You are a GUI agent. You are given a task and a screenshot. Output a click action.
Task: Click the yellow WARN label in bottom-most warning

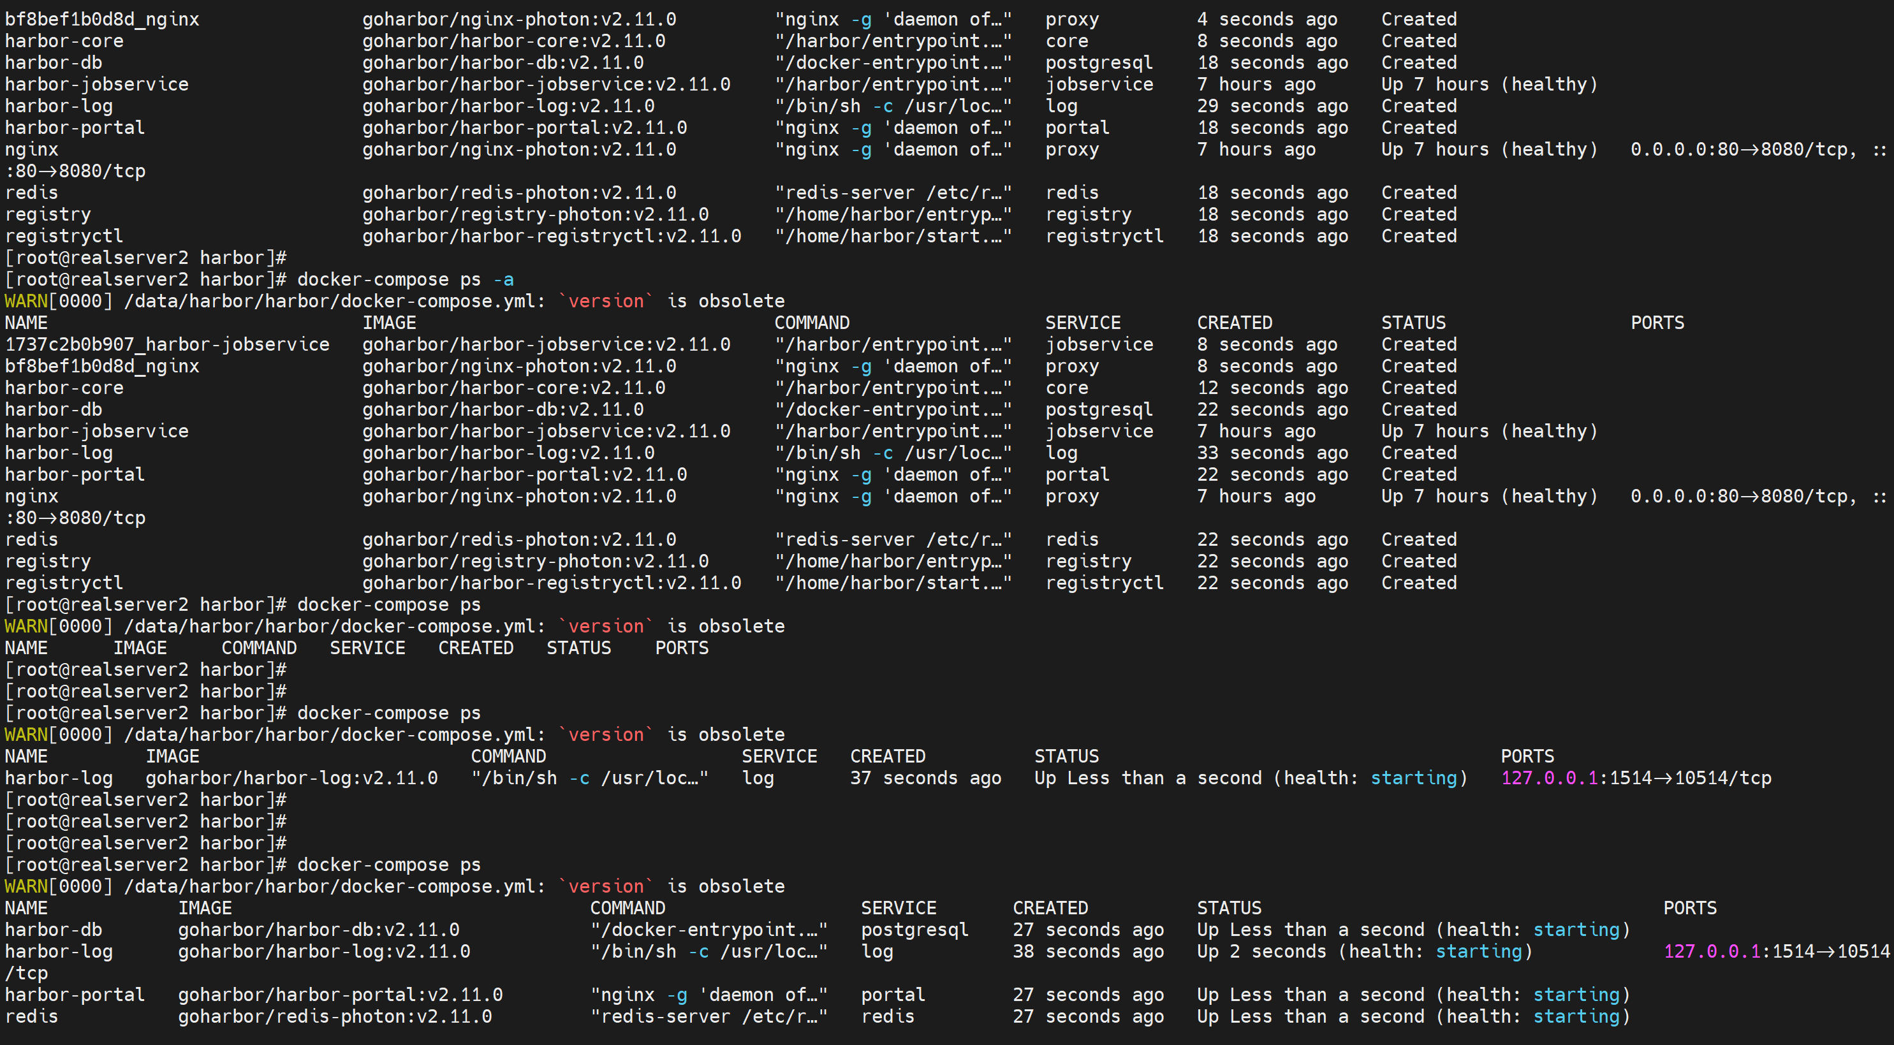pos(26,887)
